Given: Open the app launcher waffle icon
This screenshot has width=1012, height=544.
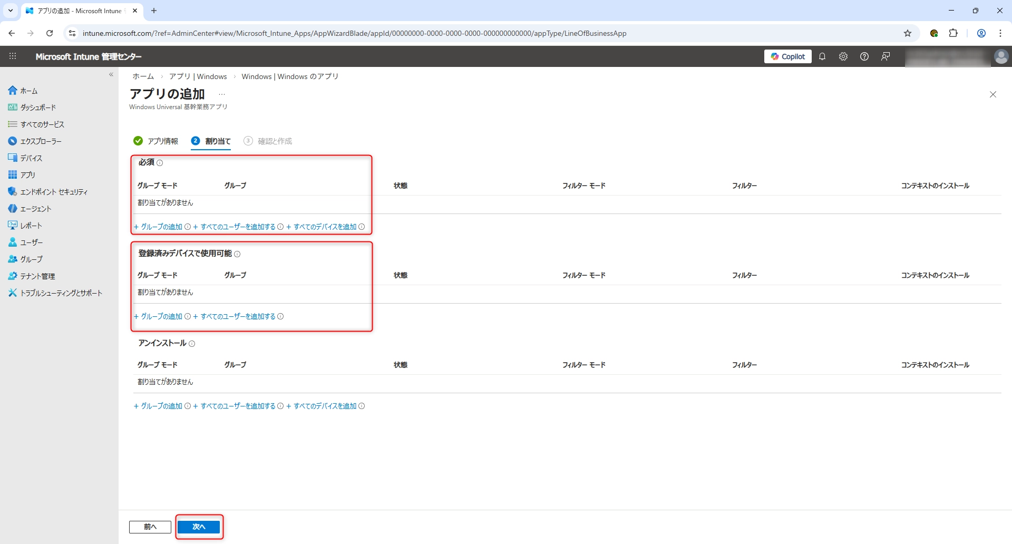Looking at the screenshot, I should coord(13,56).
